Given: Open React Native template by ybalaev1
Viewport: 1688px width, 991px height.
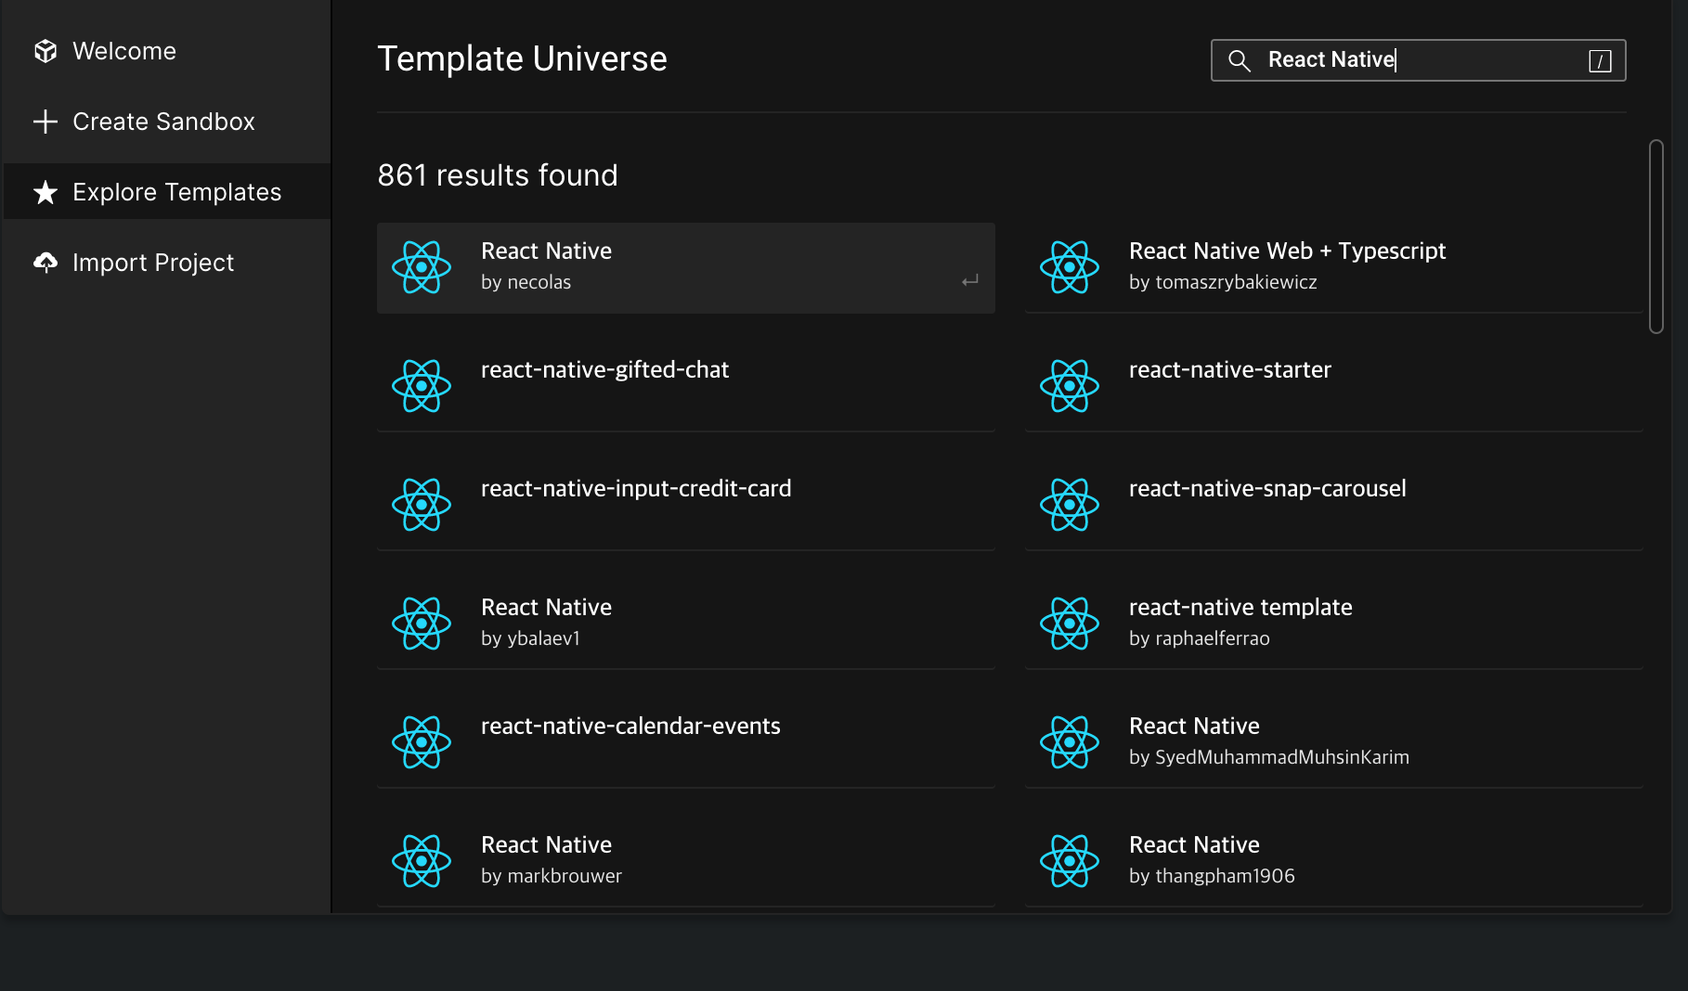Looking at the screenshot, I should 686,624.
